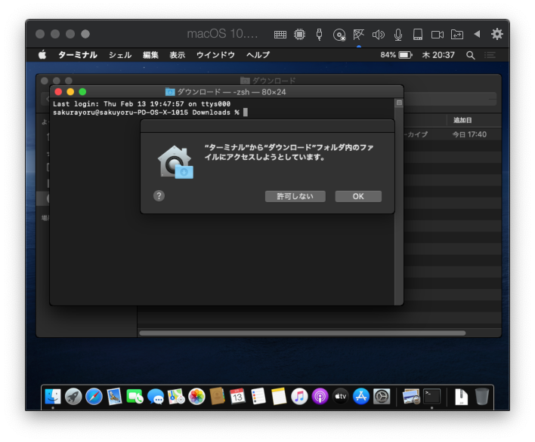Open Trash from the Dock
Viewport: 535px width, 442px height.
pyautogui.click(x=482, y=397)
